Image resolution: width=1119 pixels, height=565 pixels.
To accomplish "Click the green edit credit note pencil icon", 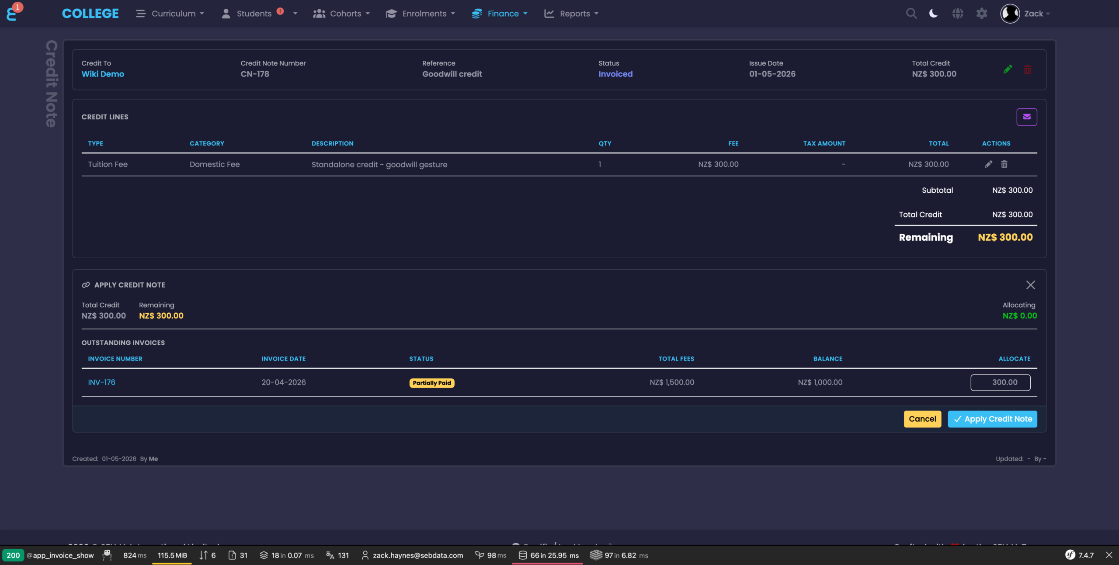I will pos(1008,69).
